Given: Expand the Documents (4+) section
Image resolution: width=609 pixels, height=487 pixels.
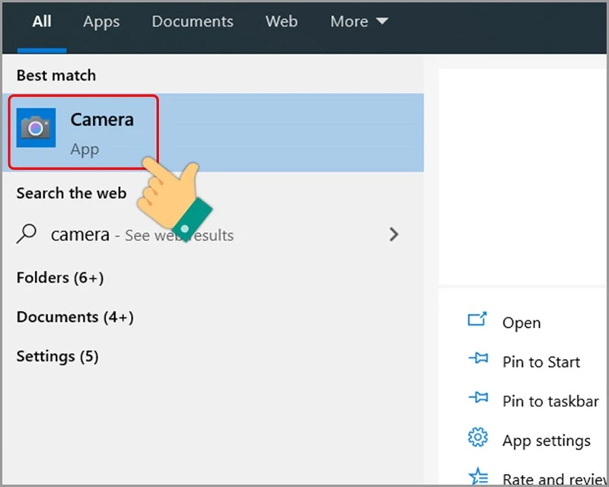Looking at the screenshot, I should [74, 317].
